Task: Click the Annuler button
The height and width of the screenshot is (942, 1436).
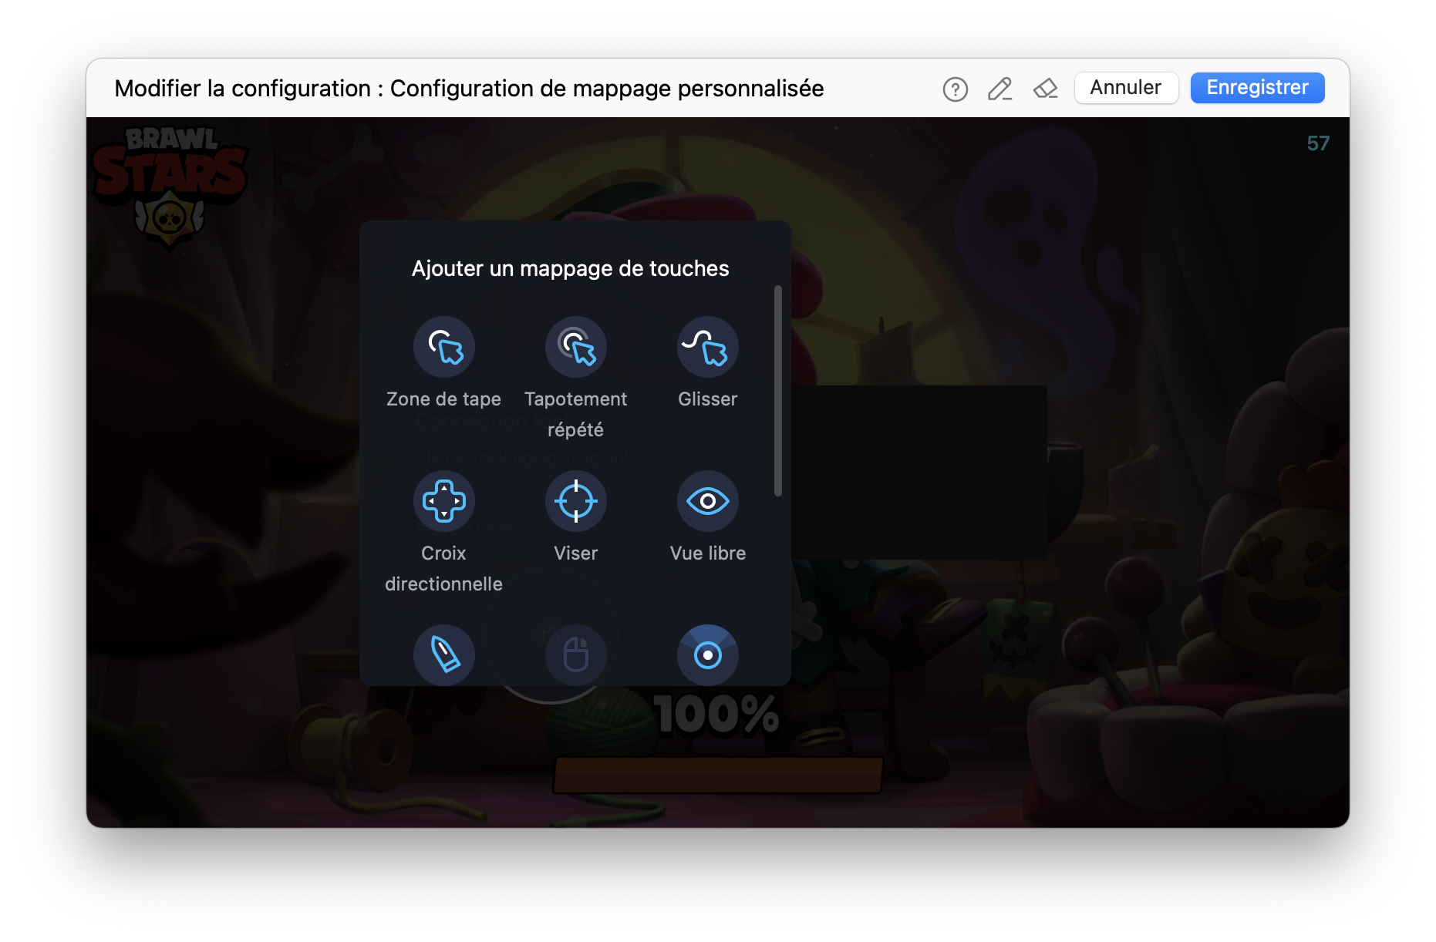Action: (x=1125, y=88)
